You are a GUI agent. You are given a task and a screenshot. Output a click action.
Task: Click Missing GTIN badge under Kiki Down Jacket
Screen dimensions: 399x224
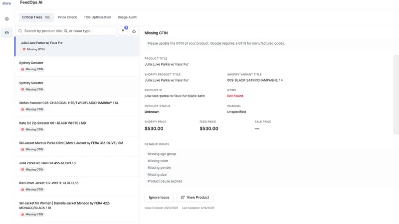(32, 190)
